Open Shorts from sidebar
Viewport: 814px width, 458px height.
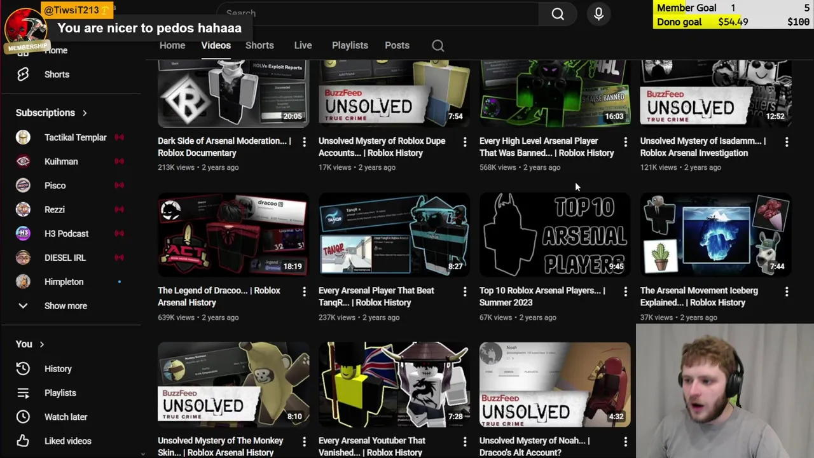point(57,74)
